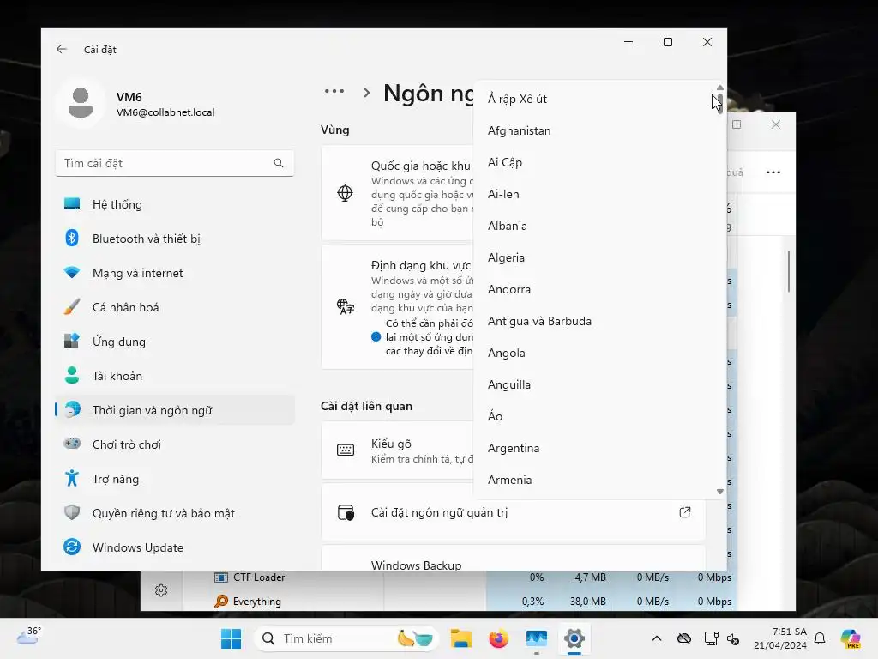The image size is (878, 659).
Task: Click the keyboard icon beside Kiểu gõ
Action: coord(346,450)
